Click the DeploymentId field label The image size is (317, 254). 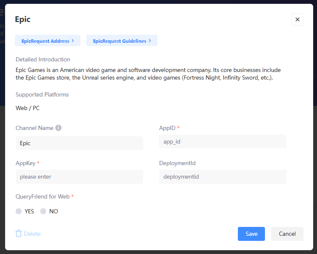coord(177,163)
